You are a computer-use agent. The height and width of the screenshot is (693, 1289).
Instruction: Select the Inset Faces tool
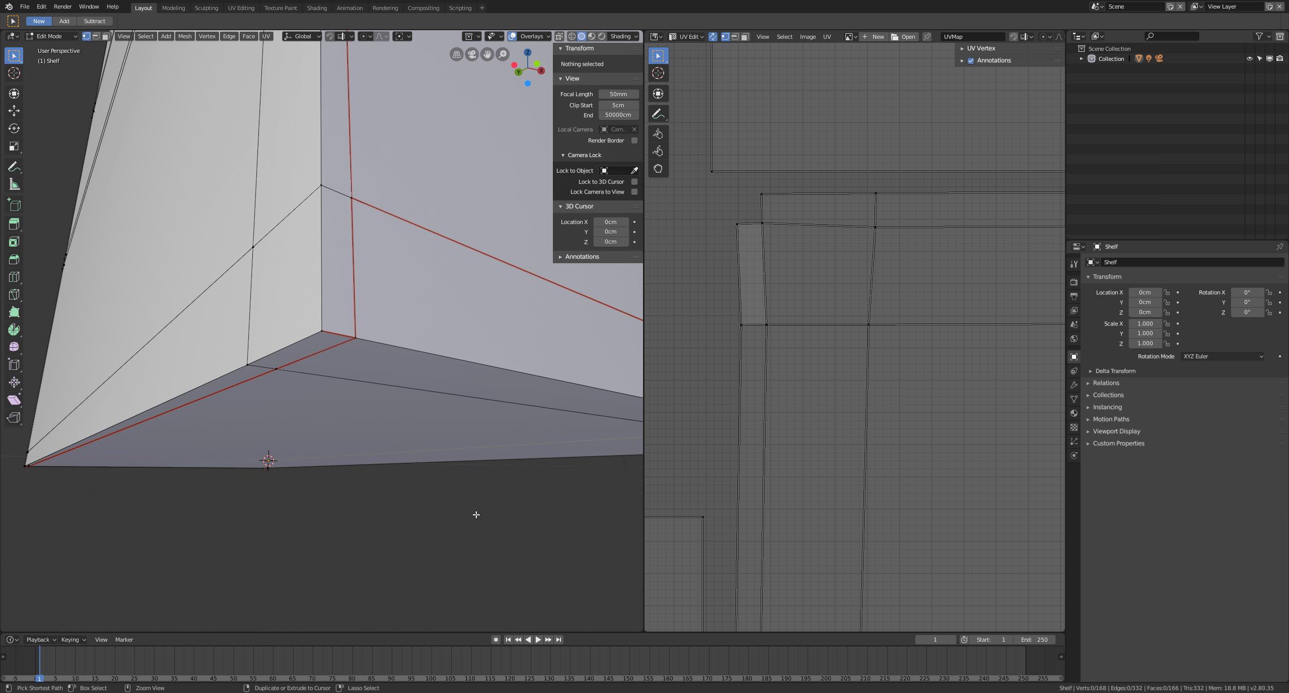click(x=14, y=242)
